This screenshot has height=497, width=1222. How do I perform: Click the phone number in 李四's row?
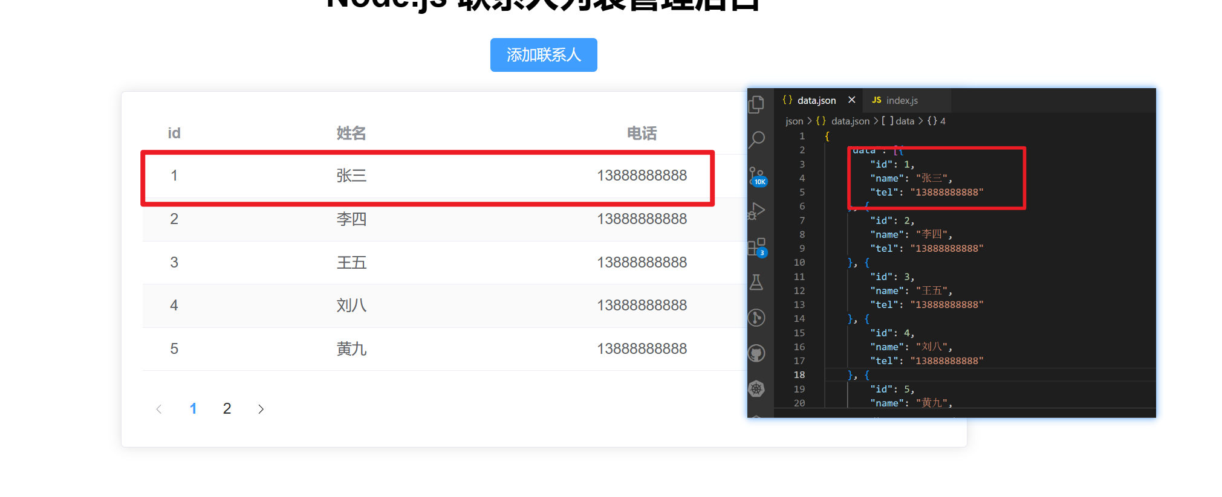coord(642,219)
